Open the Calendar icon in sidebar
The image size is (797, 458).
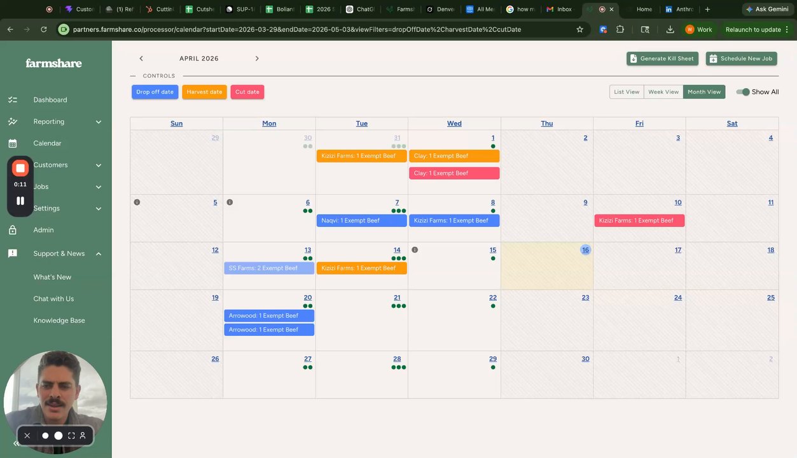[13, 143]
